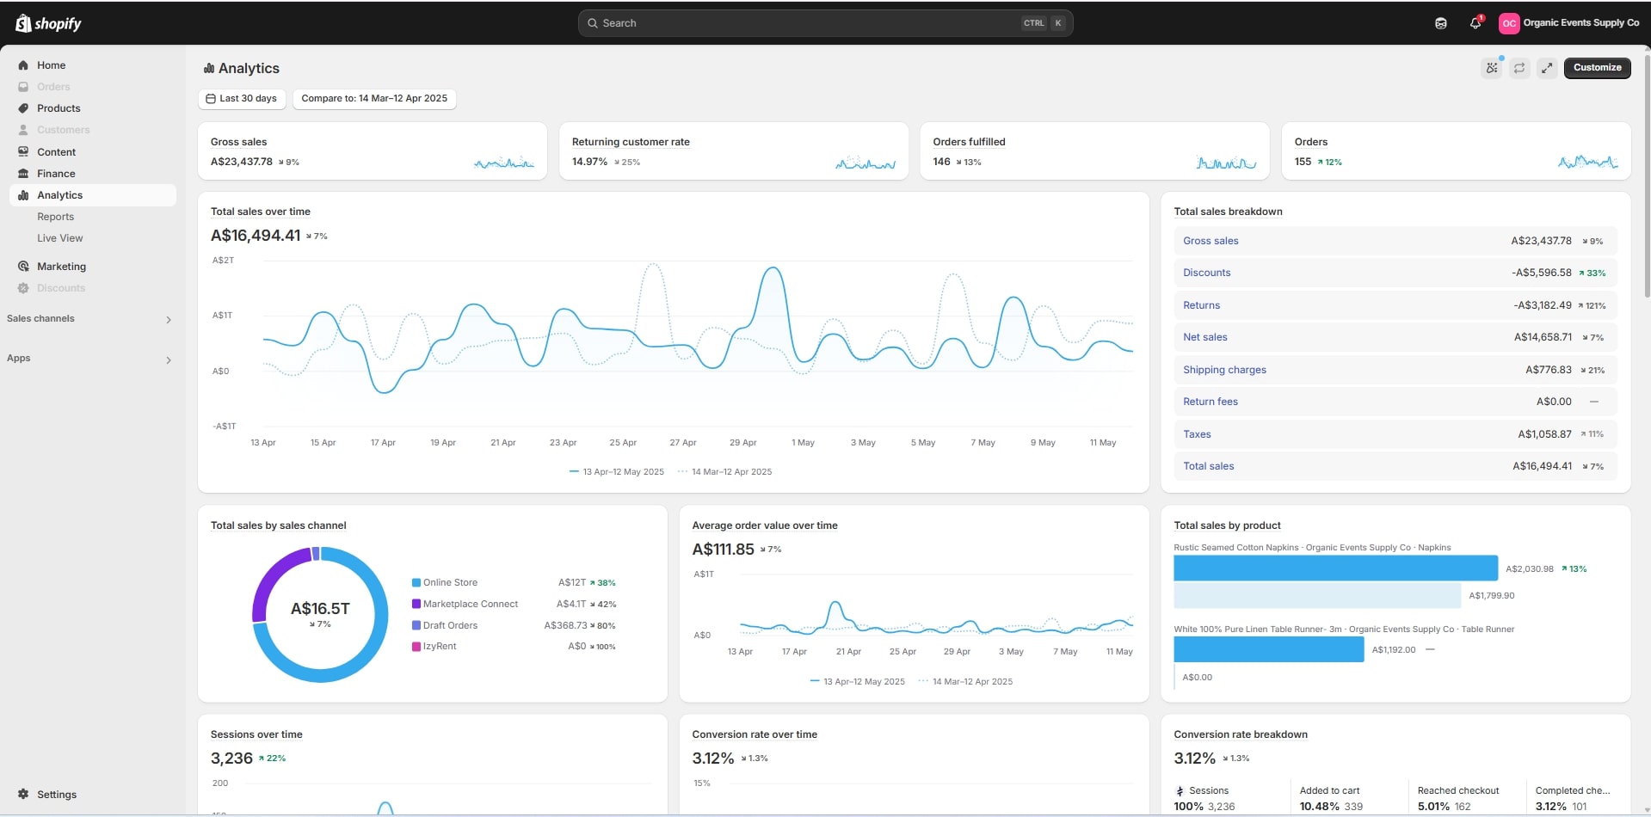The height and width of the screenshot is (817, 1651).
Task: Click the Customize button
Action: (x=1597, y=68)
